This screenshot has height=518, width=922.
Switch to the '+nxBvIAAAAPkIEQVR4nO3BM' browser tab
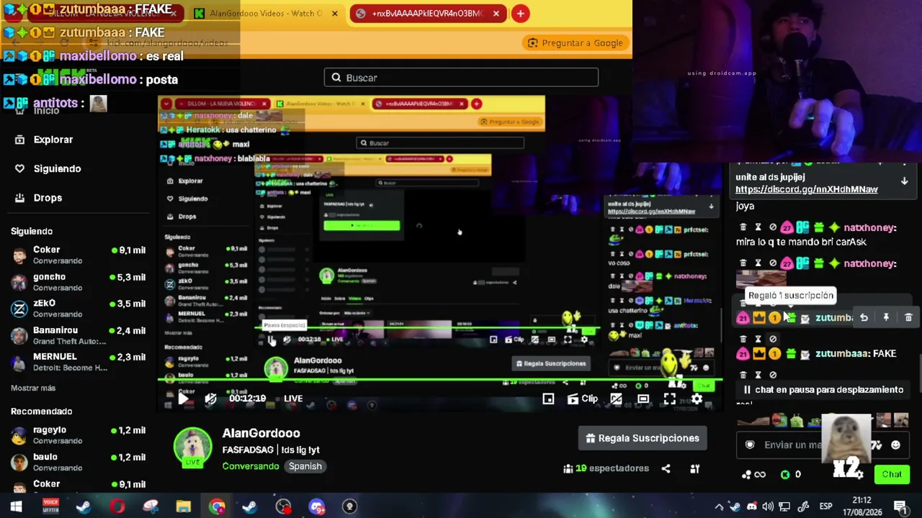pos(427,14)
